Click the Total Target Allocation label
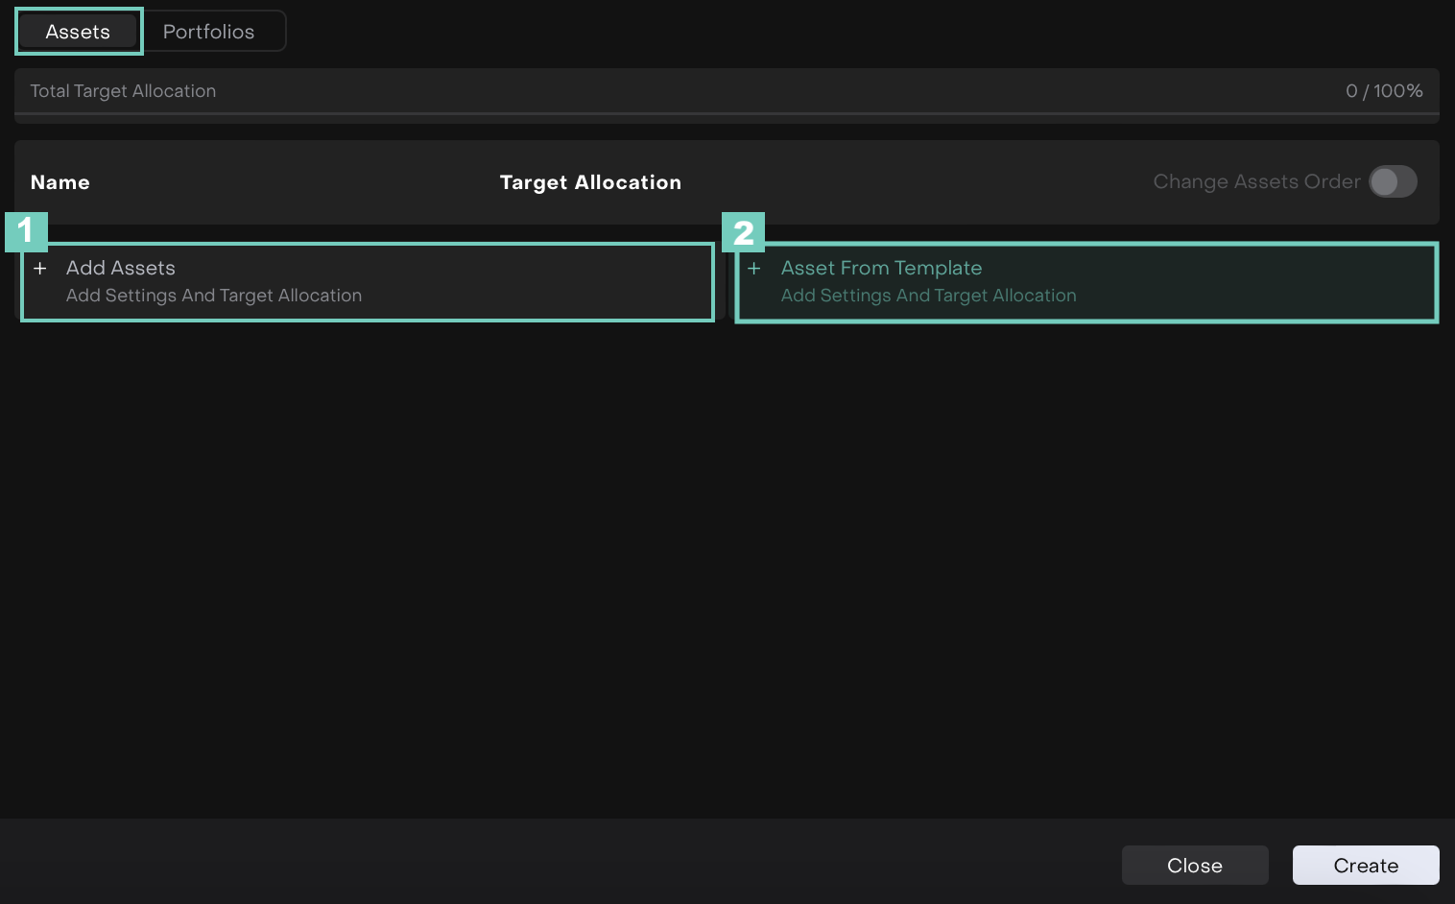The width and height of the screenshot is (1455, 904). pyautogui.click(x=123, y=91)
